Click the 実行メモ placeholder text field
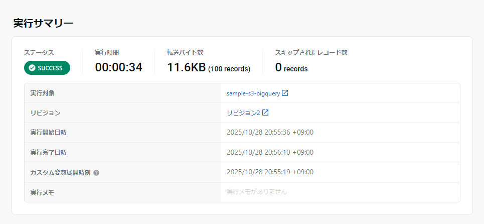484x224 pixels. pos(257,192)
